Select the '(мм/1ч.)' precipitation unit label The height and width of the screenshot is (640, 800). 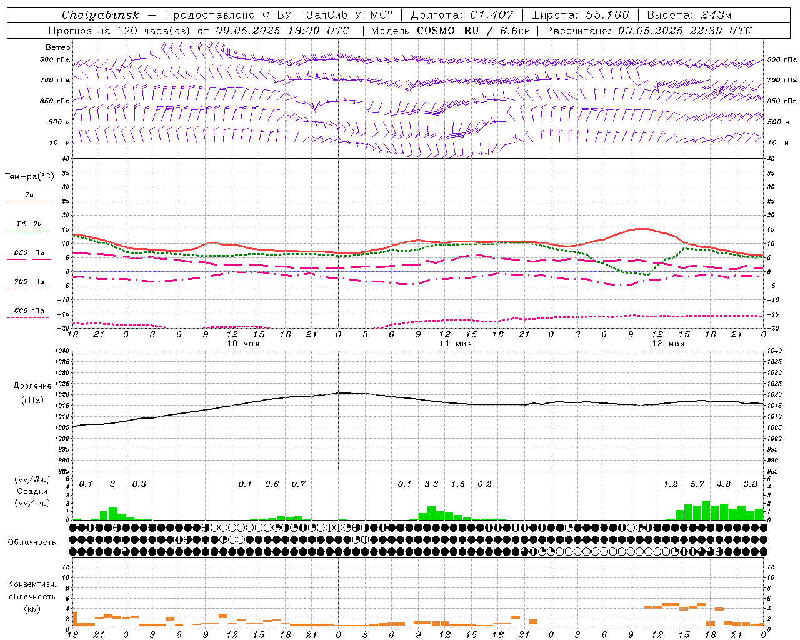(32, 503)
